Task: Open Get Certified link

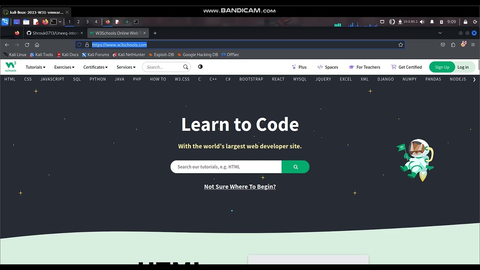Action: click(x=406, y=67)
